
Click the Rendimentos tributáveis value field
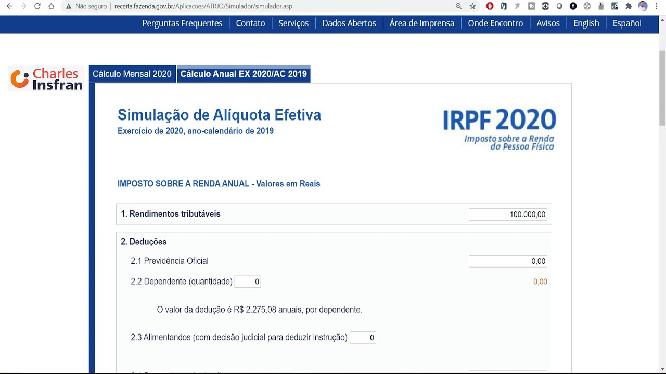[x=508, y=215]
